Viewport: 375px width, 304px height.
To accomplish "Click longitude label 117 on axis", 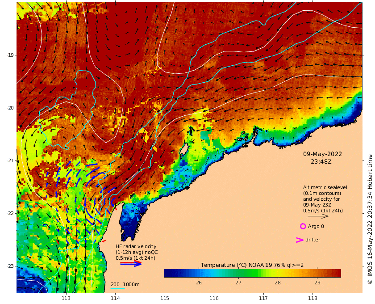I will 263,298.
